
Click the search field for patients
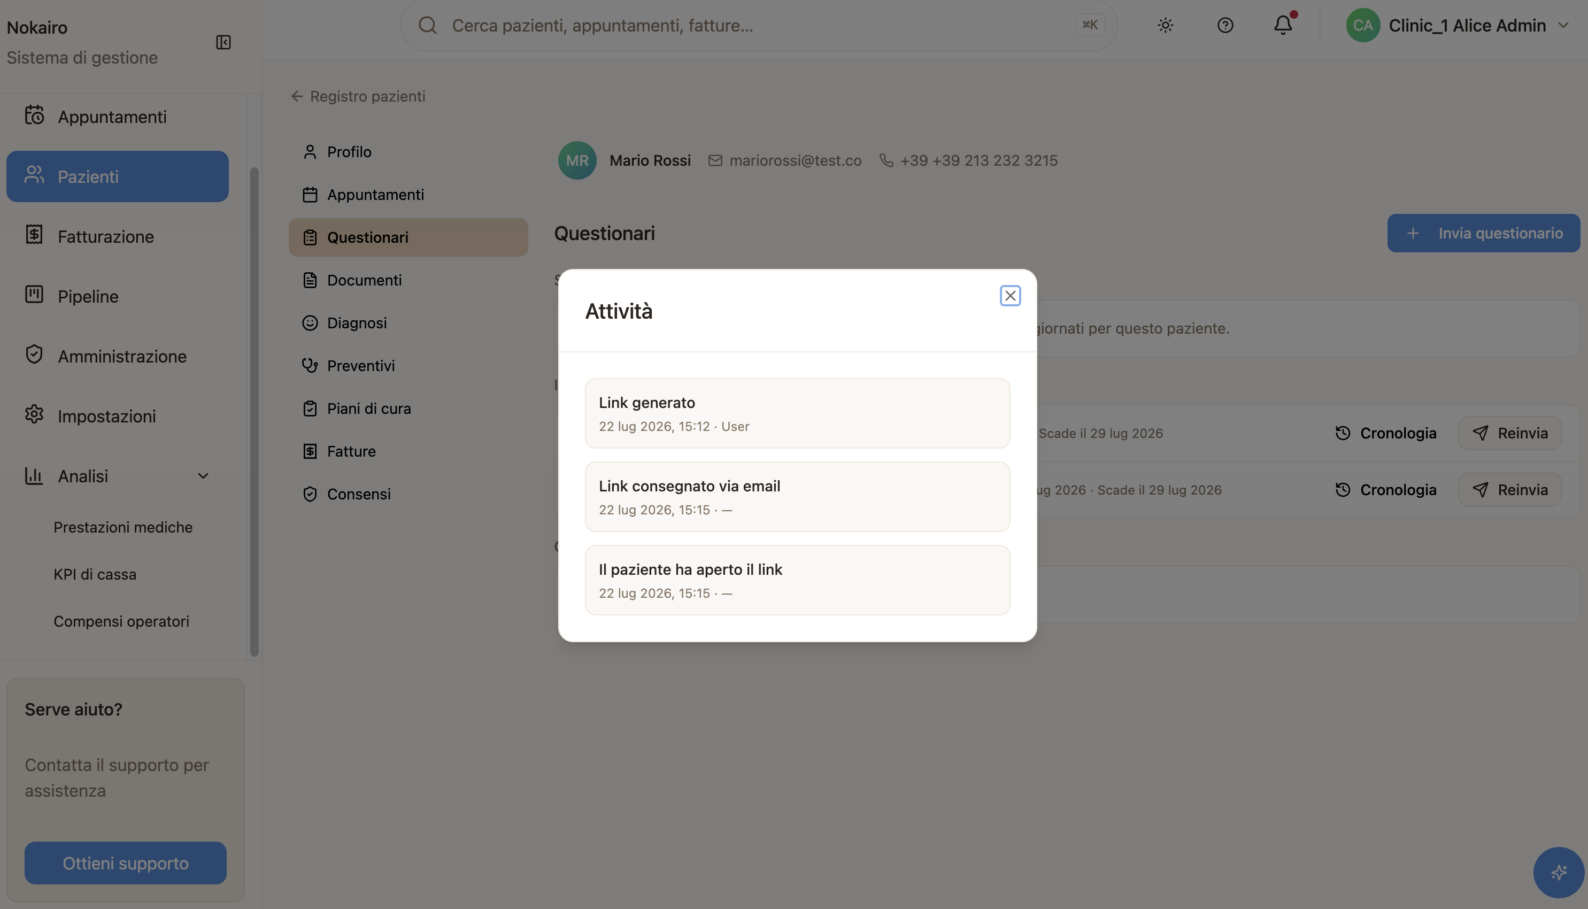(758, 26)
